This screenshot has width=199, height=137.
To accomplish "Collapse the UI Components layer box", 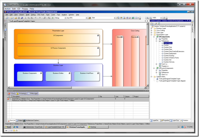I will coord(99,36).
